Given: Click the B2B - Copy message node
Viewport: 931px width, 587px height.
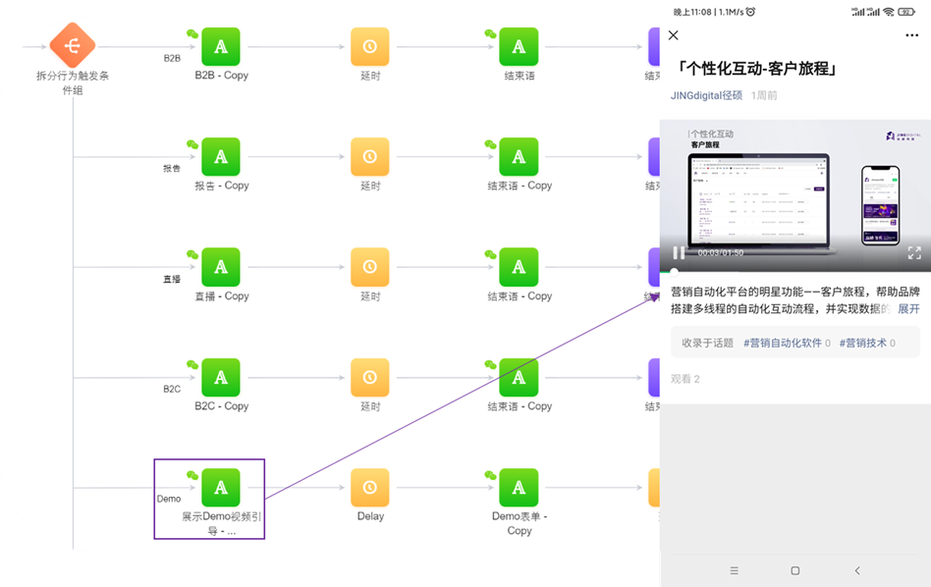Looking at the screenshot, I should [x=221, y=46].
